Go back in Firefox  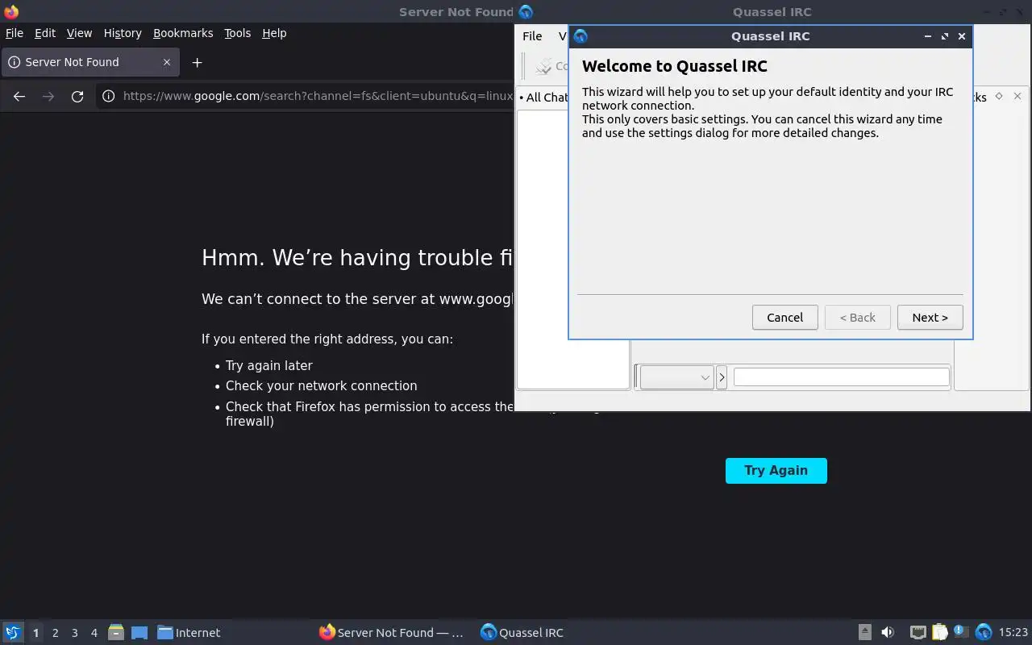19,97
